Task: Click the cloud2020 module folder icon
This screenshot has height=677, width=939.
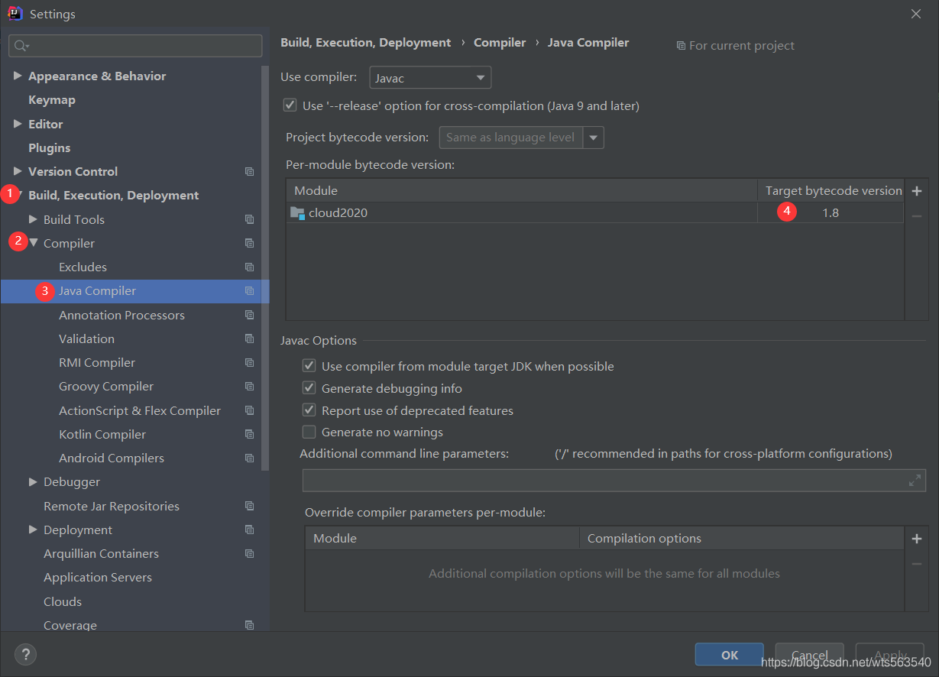Action: coord(298,213)
